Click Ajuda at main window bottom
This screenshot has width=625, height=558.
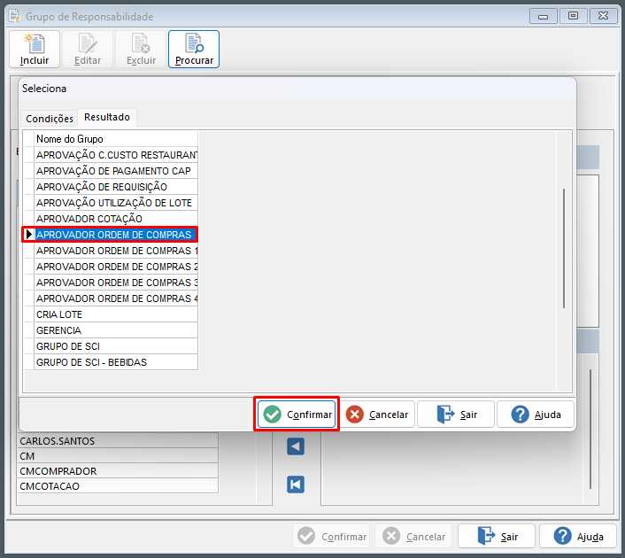tap(578, 537)
